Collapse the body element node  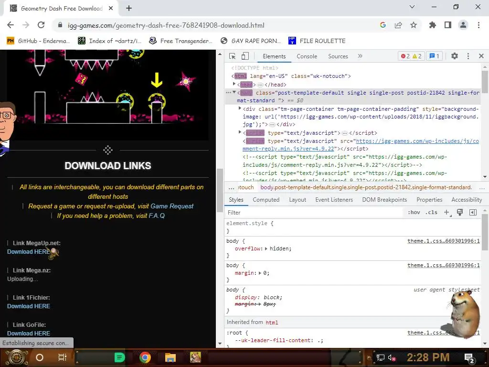[234, 92]
